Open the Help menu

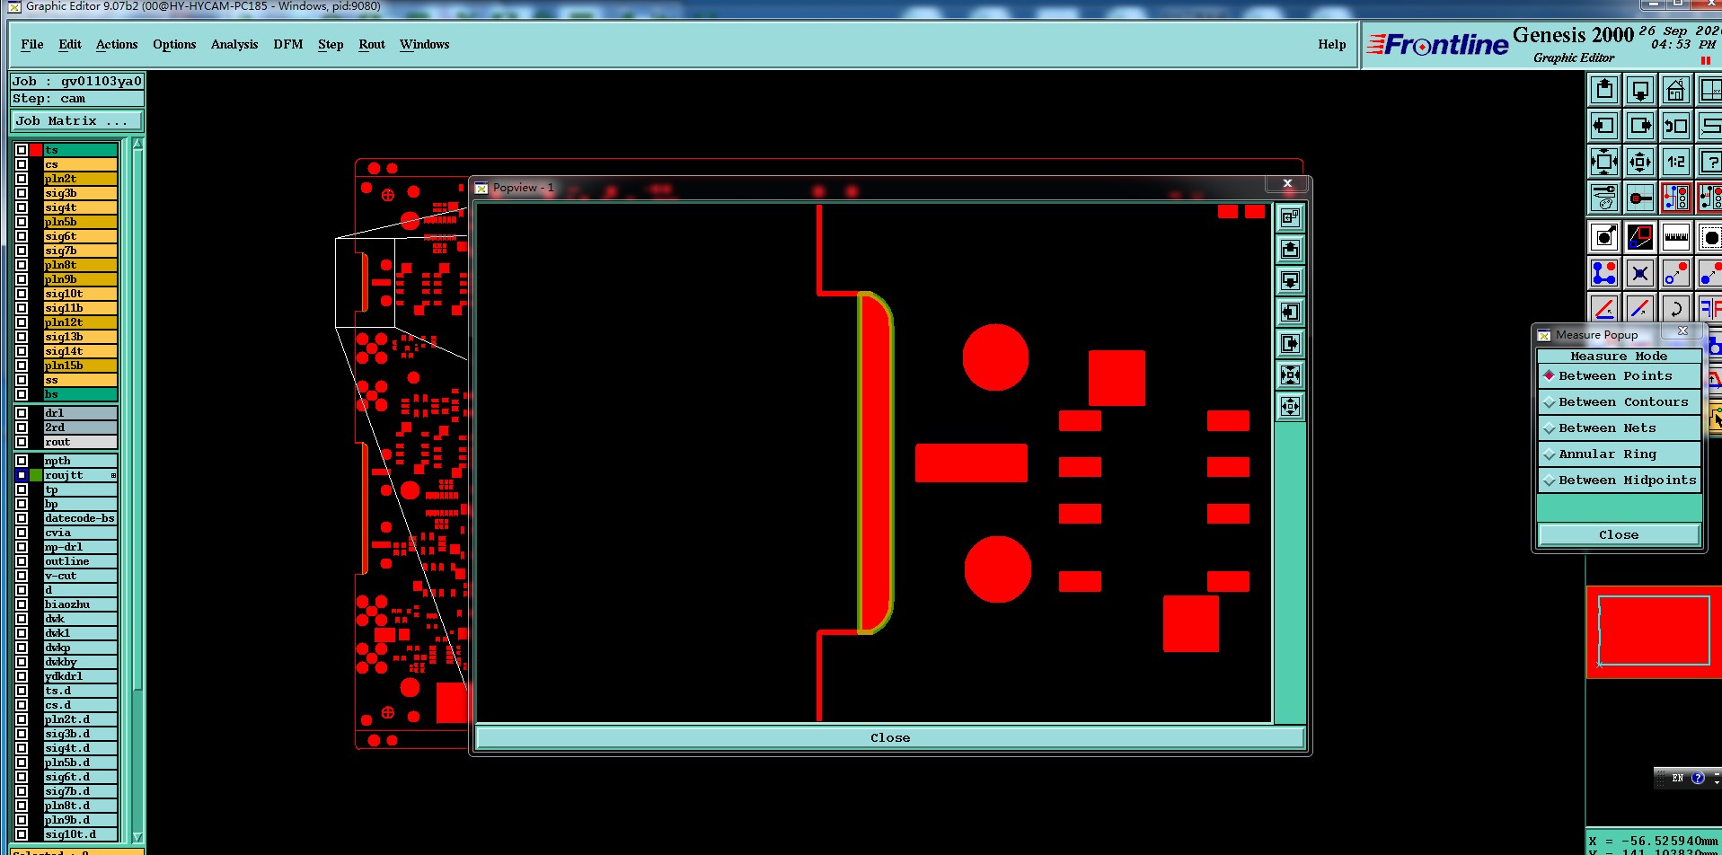1332,44
